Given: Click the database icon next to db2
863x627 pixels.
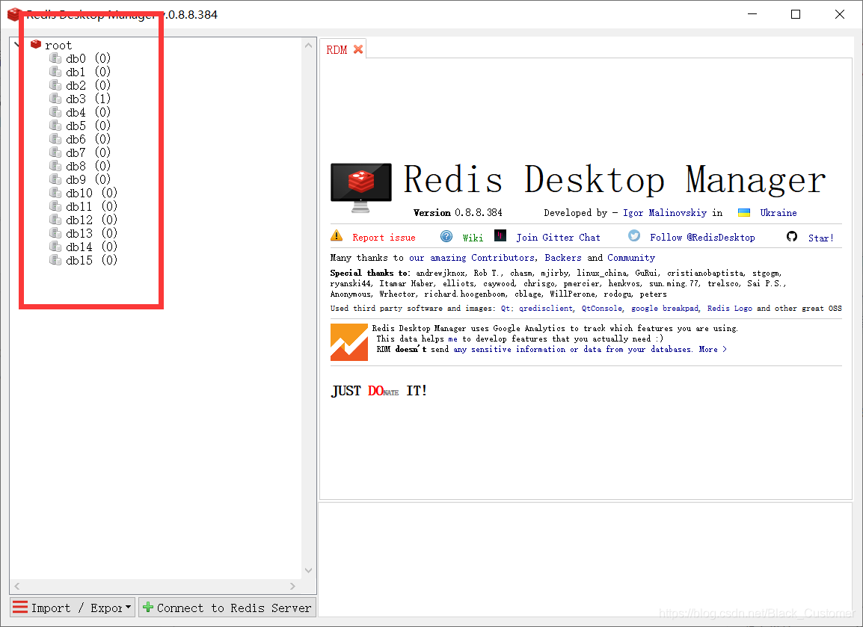Looking at the screenshot, I should 55,84.
